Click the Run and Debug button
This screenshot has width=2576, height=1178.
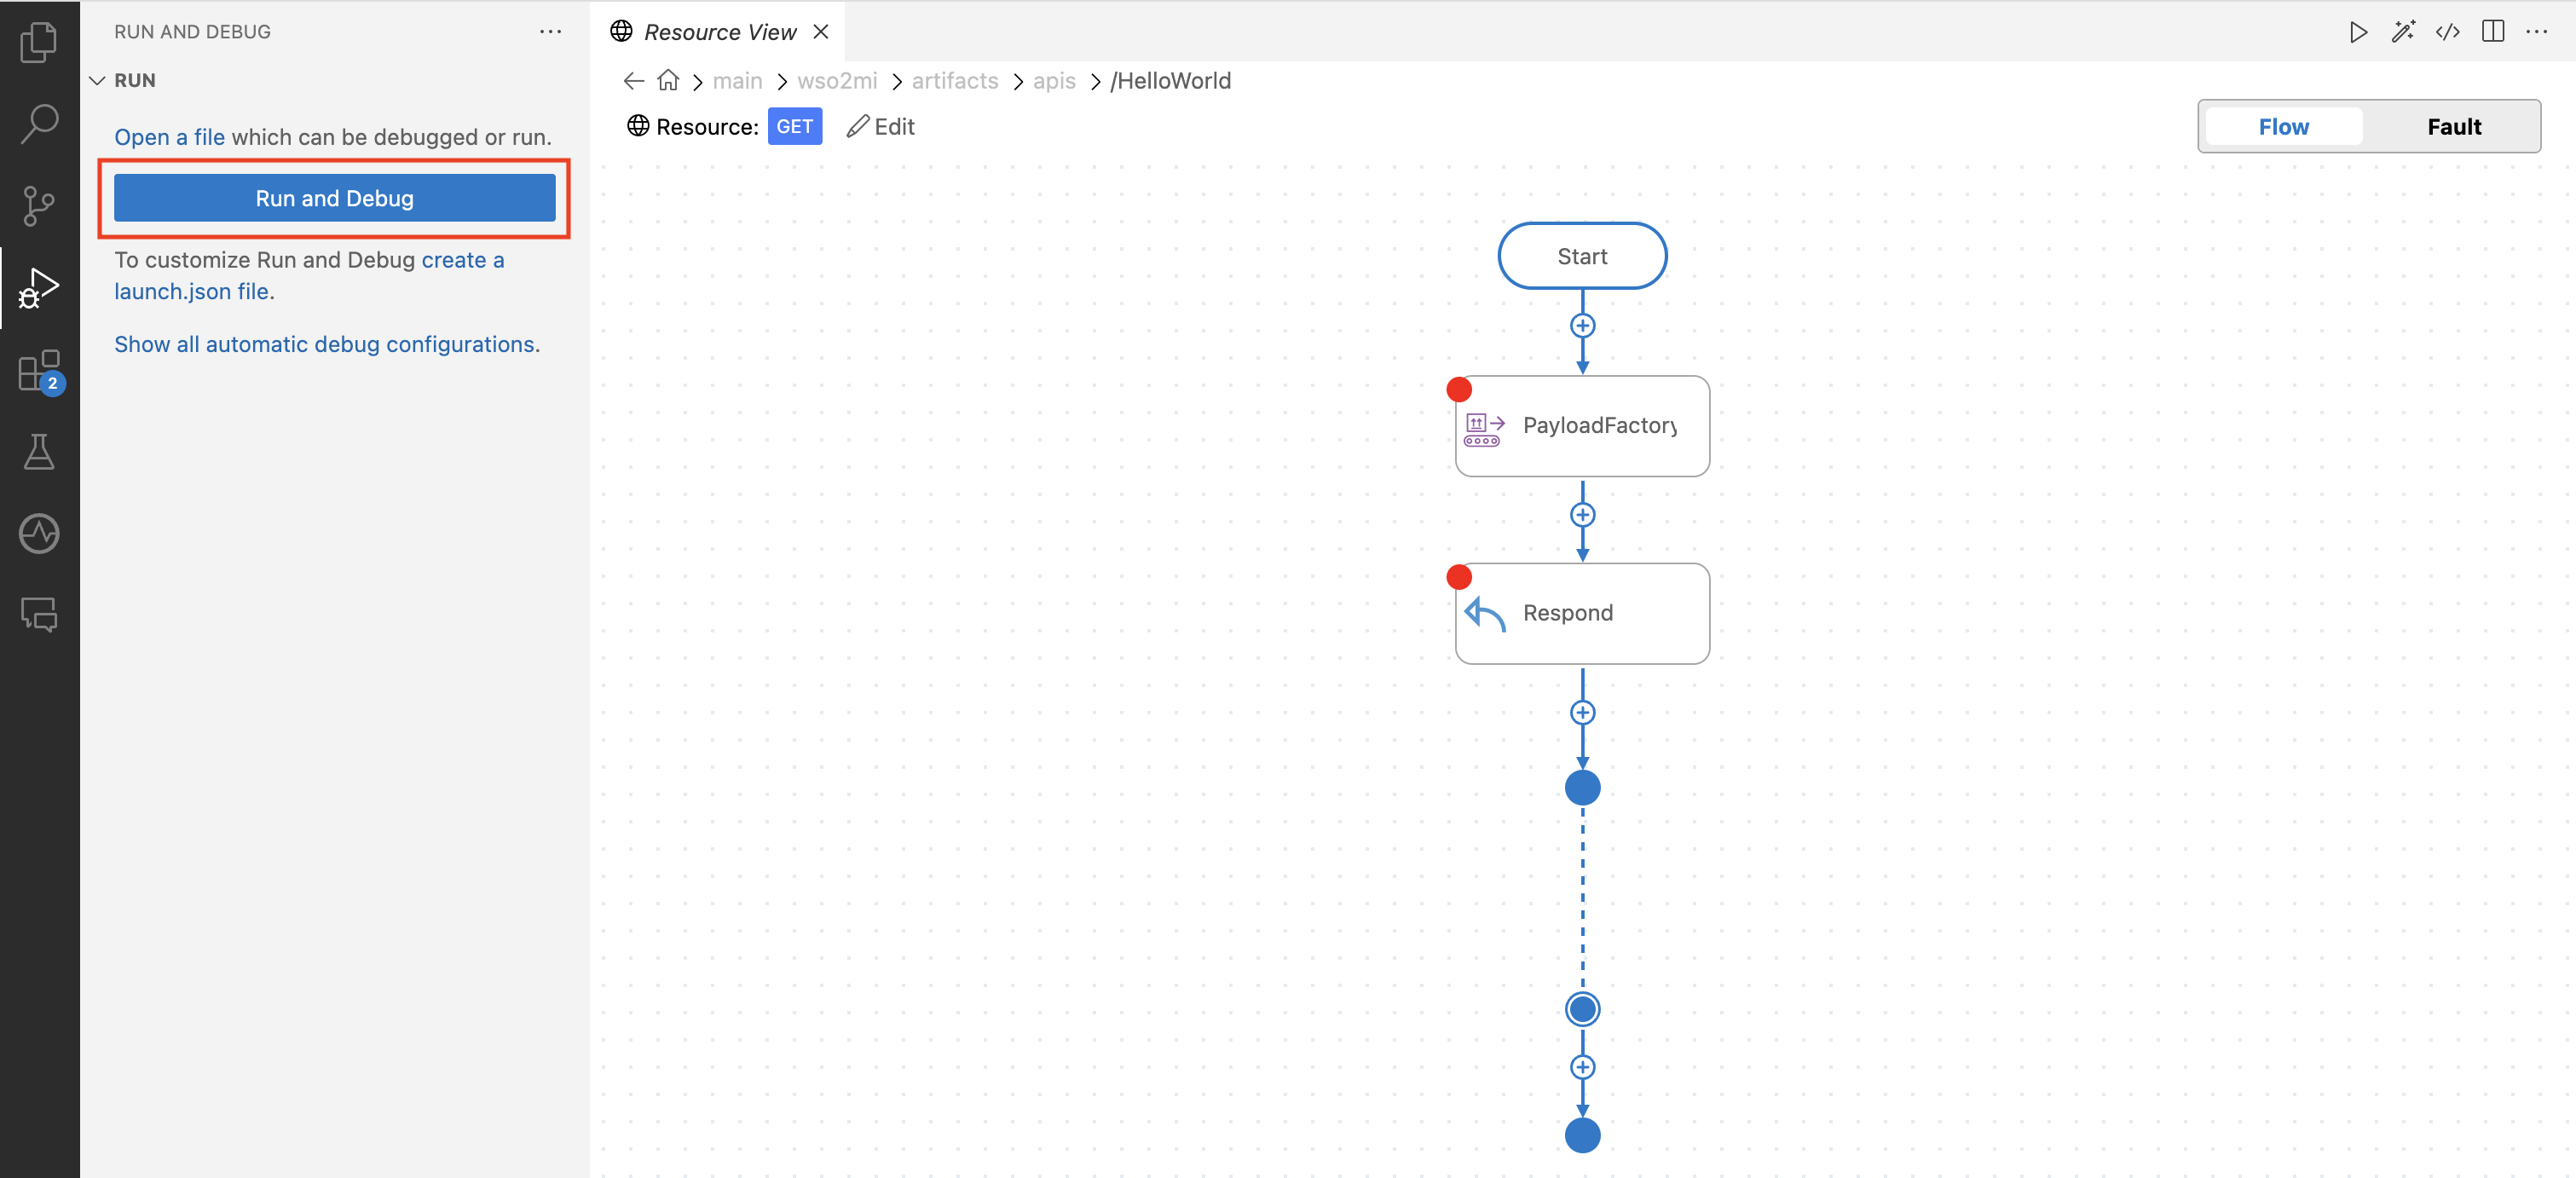coord(334,198)
